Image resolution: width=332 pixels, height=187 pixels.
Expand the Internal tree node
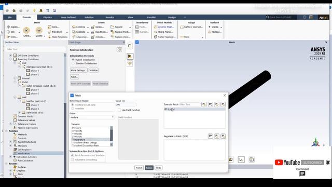tap(15, 78)
